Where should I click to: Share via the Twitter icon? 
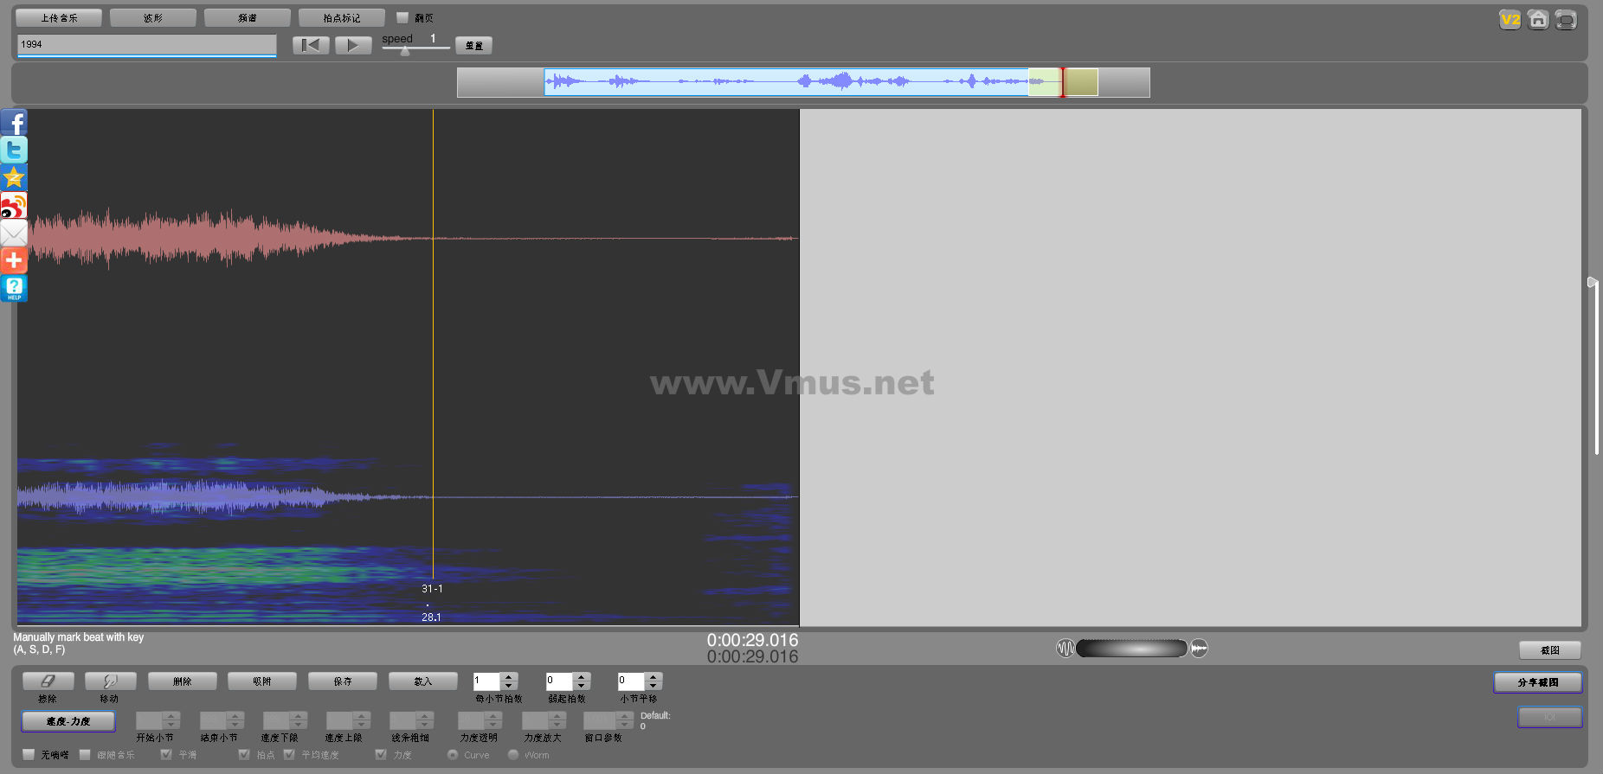(14, 150)
